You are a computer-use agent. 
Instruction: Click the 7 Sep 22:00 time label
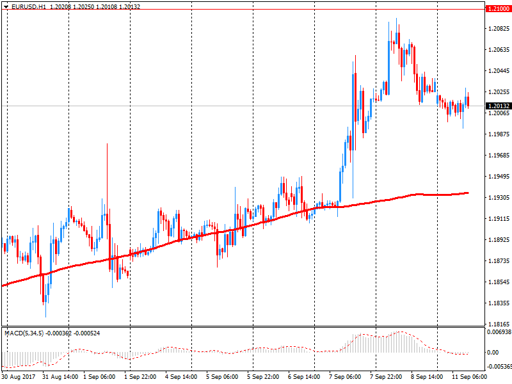coord(386,377)
